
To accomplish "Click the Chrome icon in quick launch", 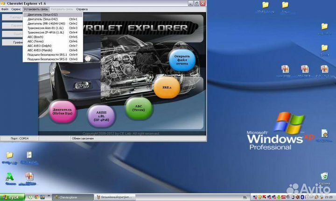I will coord(36,197).
